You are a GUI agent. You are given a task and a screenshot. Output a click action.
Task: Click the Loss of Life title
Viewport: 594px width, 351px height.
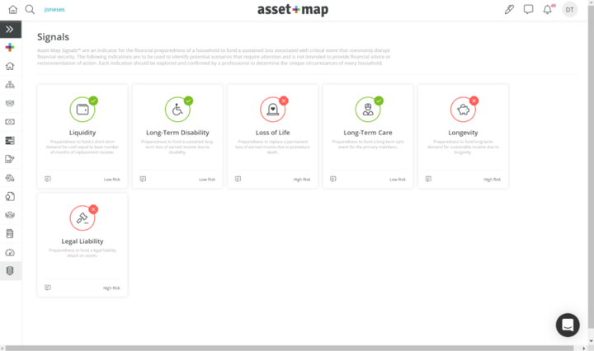coord(272,133)
